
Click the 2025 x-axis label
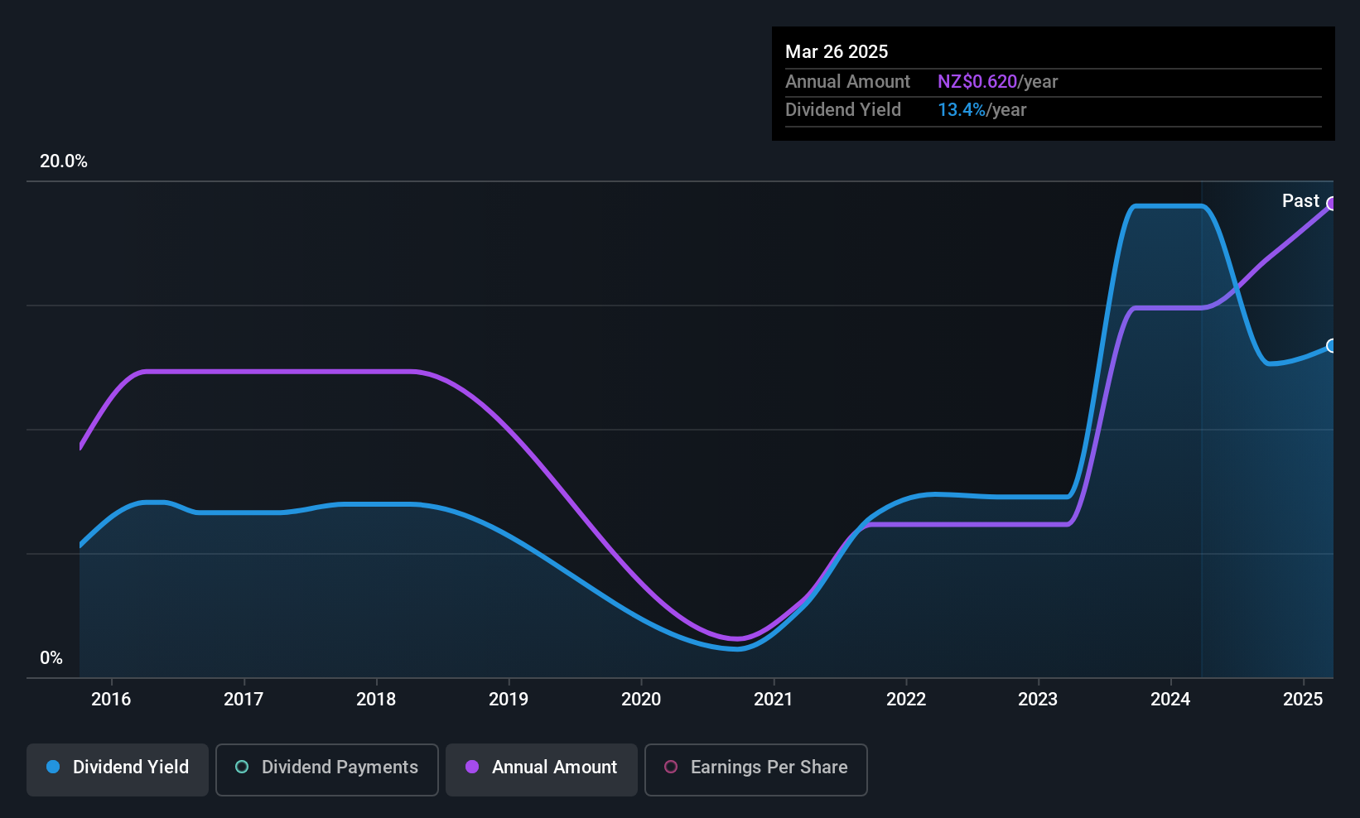(x=1303, y=700)
